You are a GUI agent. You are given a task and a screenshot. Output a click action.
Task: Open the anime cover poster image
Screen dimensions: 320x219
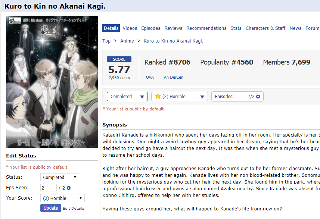tap(52, 82)
